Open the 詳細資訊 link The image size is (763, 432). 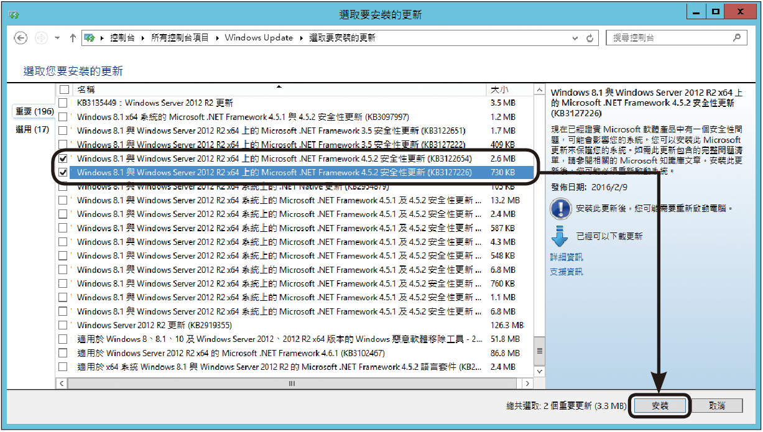click(566, 257)
